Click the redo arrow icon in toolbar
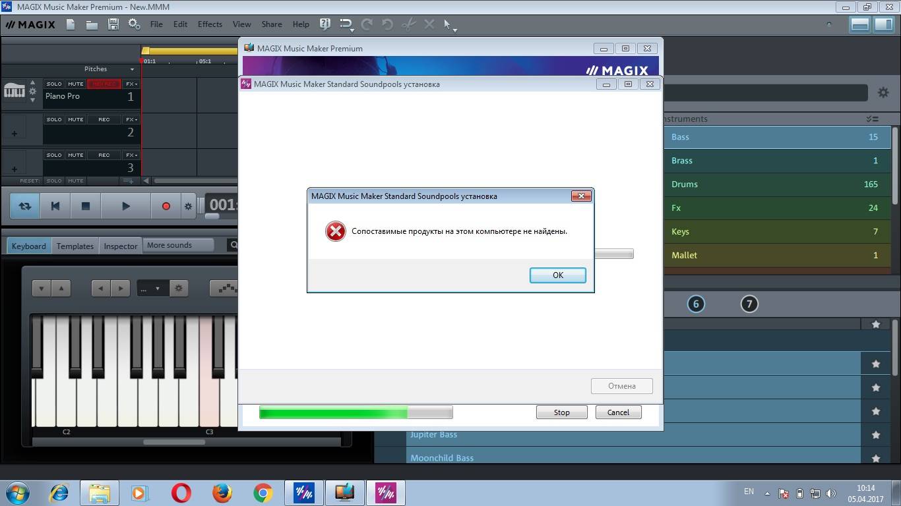The image size is (901, 506). (x=367, y=24)
